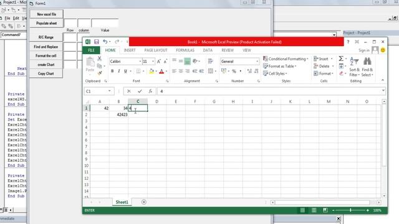Select column D header
Screen dimensions: 399x224
[x=156, y=101]
